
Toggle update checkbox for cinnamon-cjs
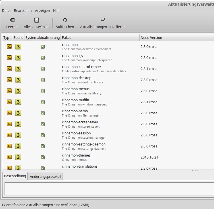(43, 58)
